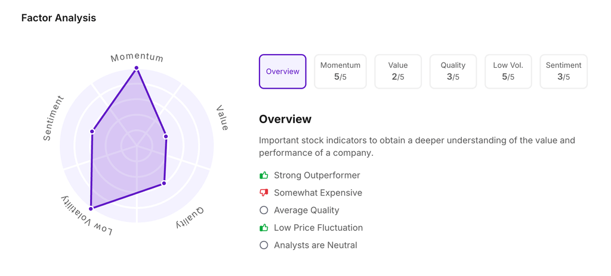Click the Factor Analysis heading
This screenshot has width=611, height=276.
(x=58, y=18)
